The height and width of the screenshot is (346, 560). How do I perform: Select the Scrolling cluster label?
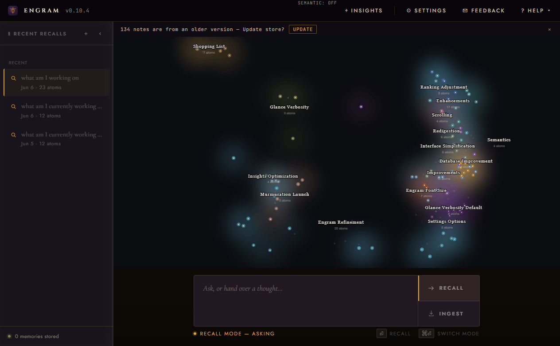click(x=442, y=115)
